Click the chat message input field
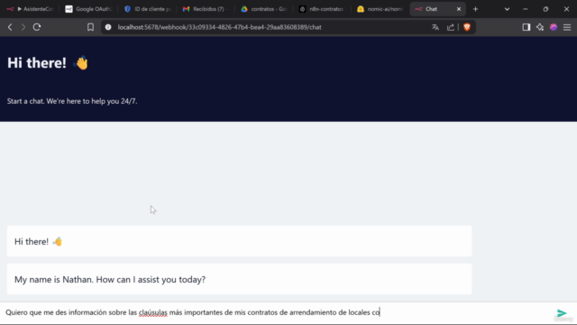577x325 pixels. click(x=276, y=312)
